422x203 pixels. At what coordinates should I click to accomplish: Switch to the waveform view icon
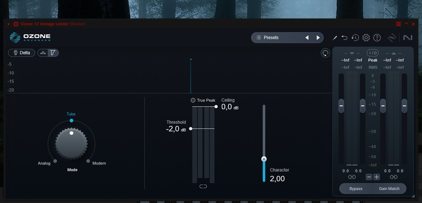coord(43,52)
